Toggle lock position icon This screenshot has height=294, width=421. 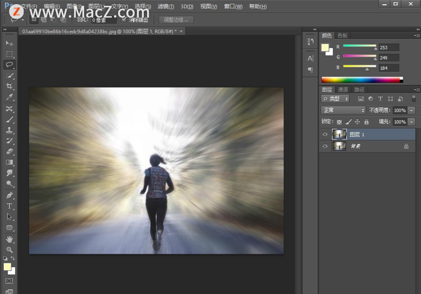point(357,122)
